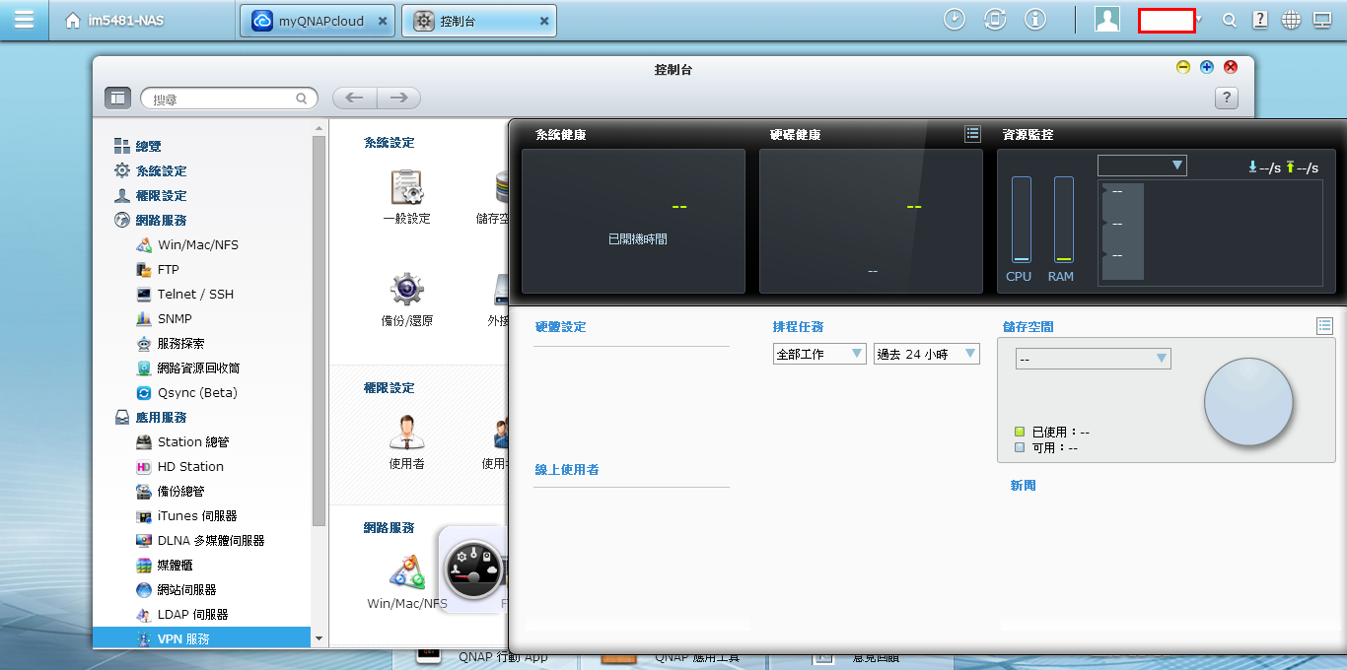Open the event notifications info icon

1035,20
